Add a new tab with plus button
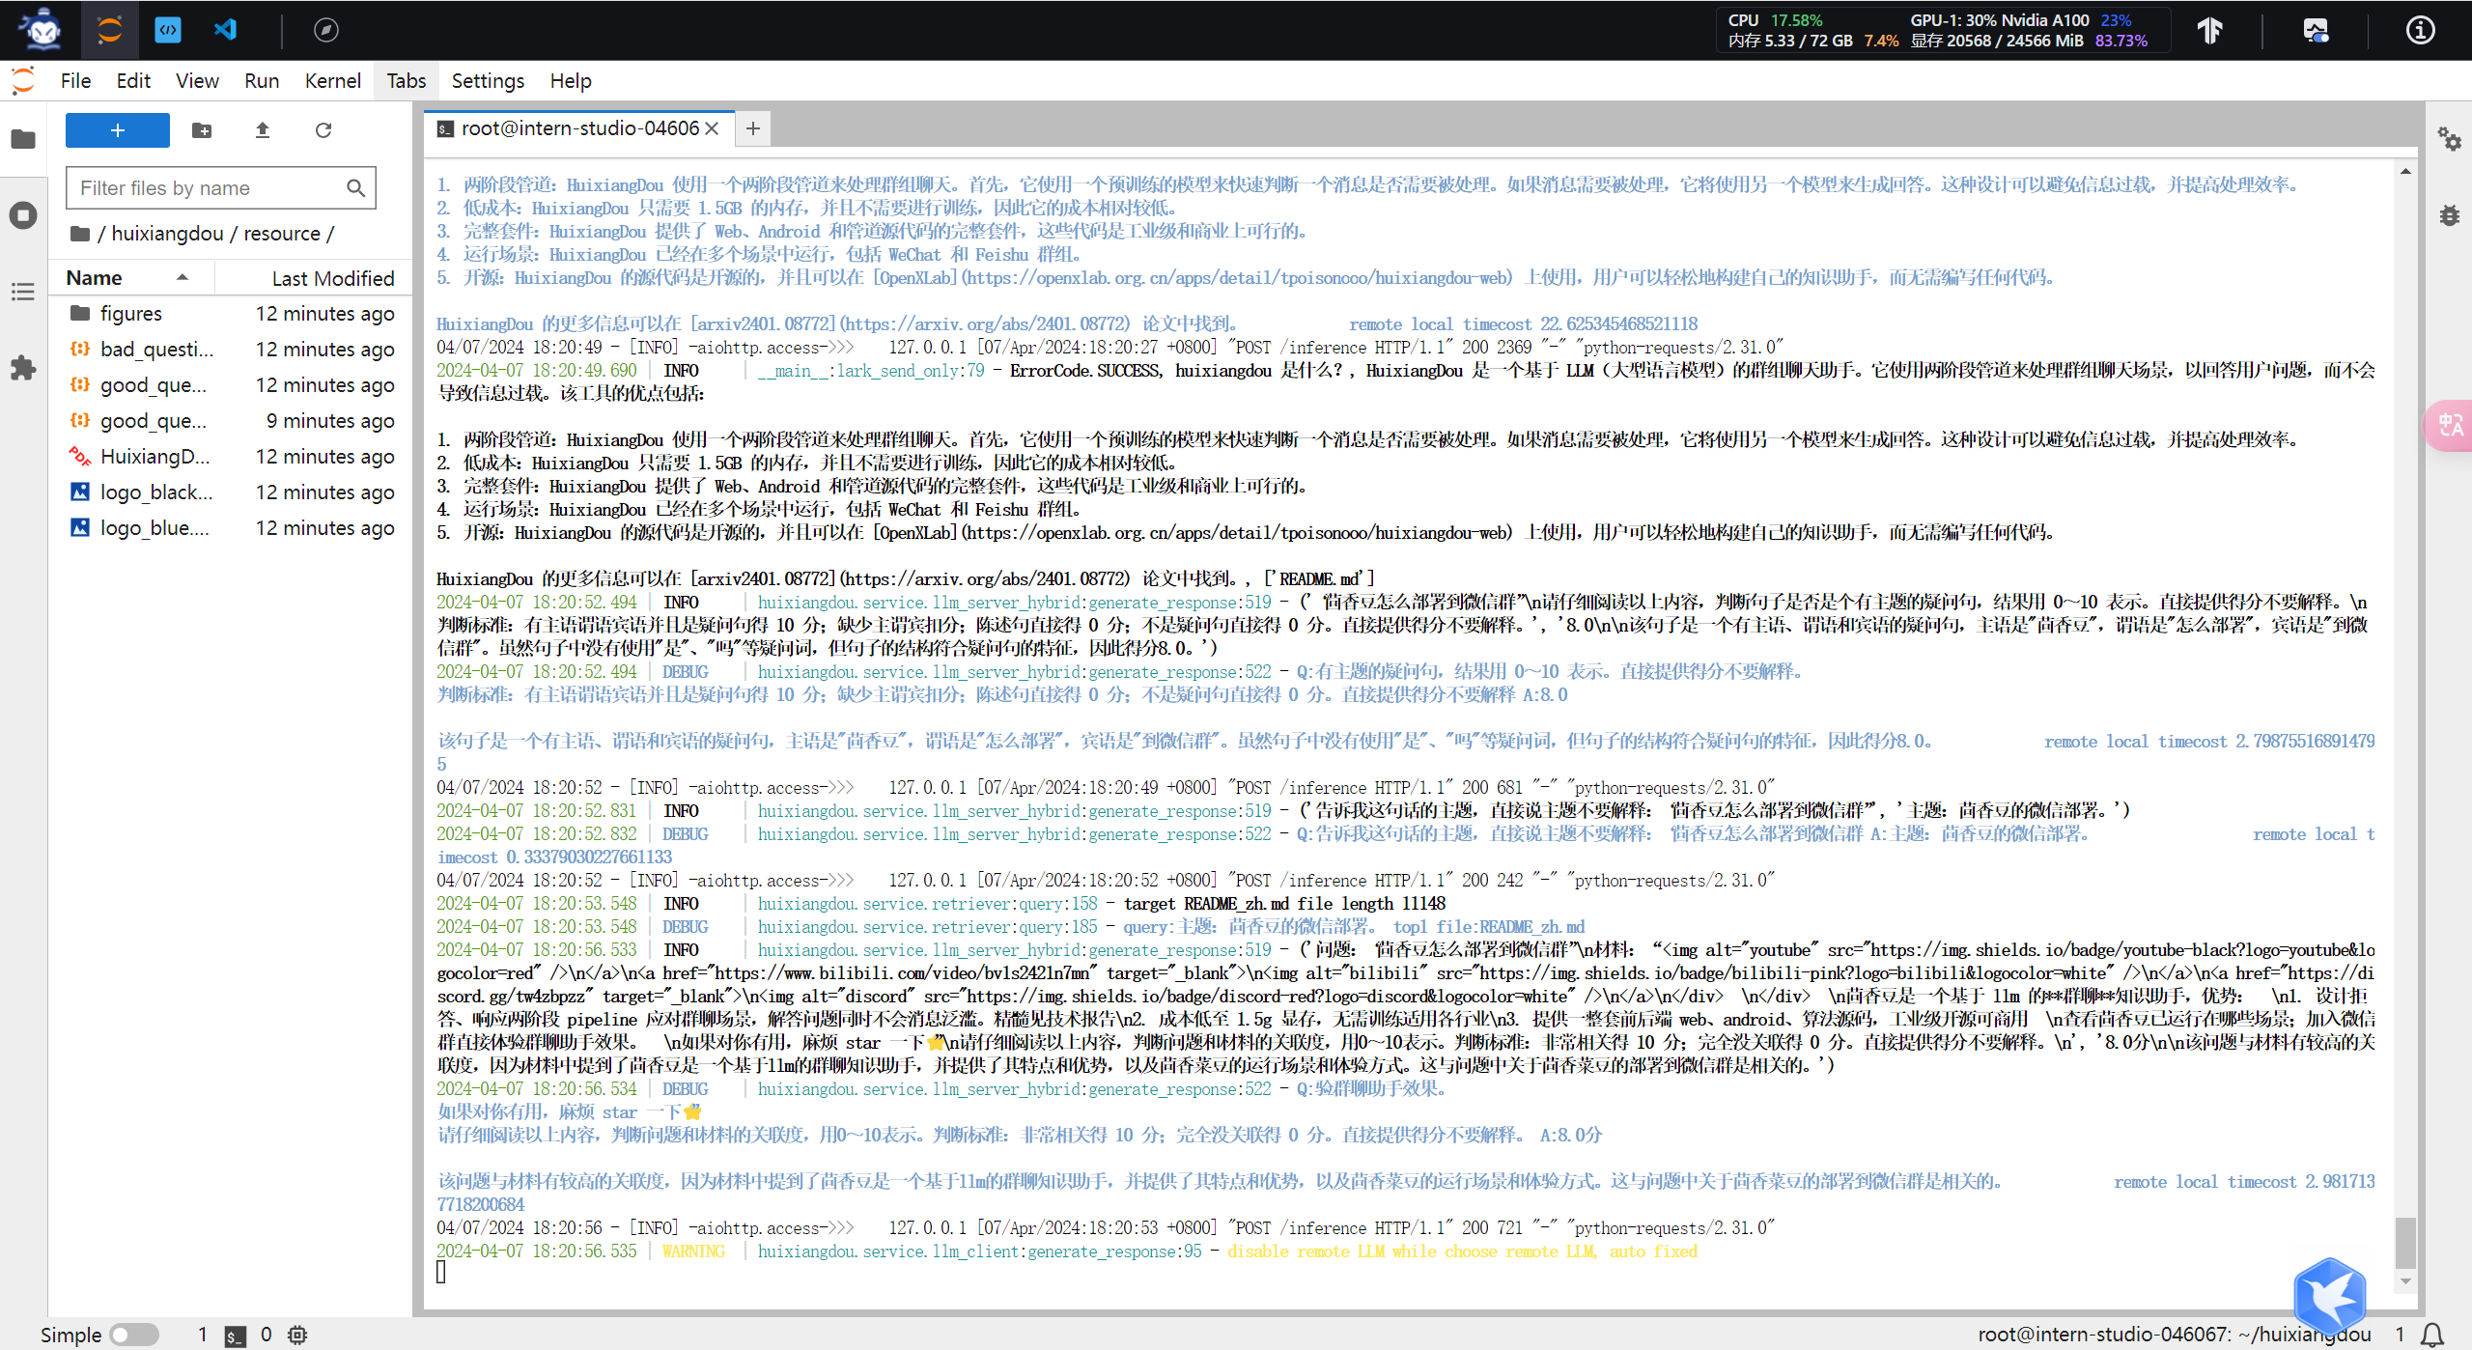The image size is (2472, 1350). tap(753, 128)
